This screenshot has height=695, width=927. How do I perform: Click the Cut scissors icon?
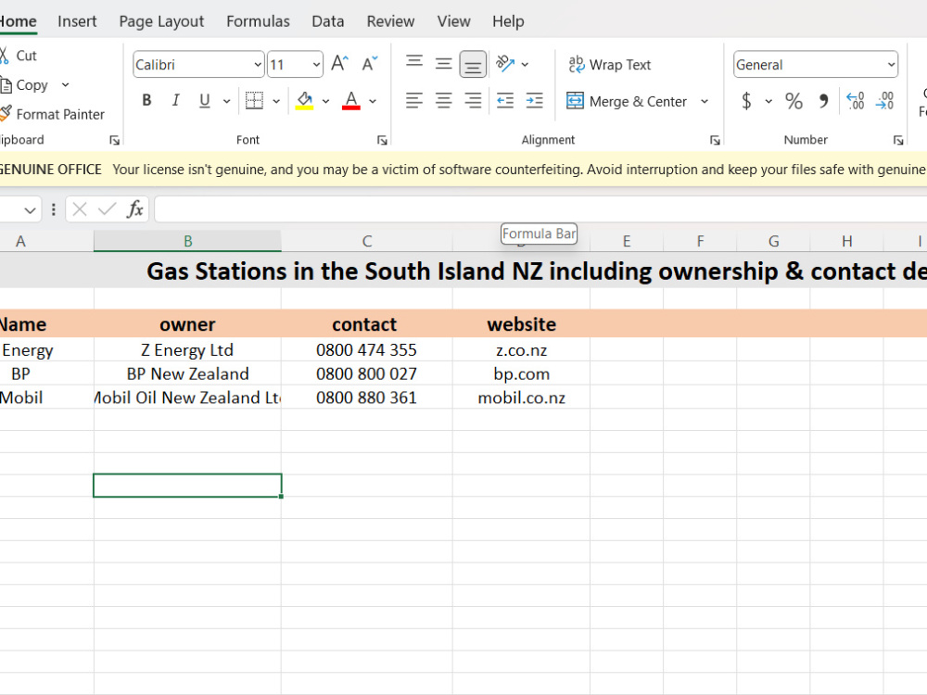pos(4,56)
